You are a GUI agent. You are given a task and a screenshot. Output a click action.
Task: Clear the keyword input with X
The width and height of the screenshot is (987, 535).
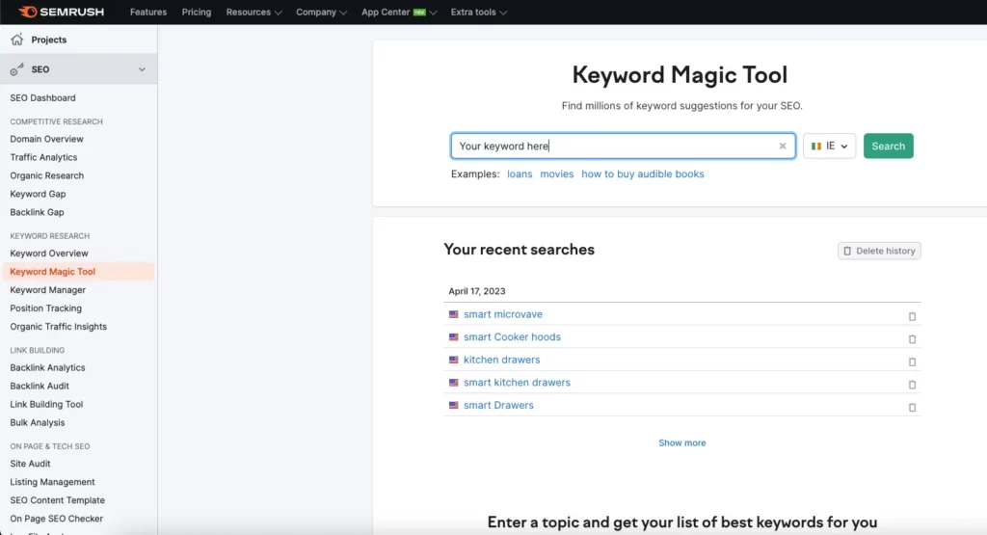point(783,146)
